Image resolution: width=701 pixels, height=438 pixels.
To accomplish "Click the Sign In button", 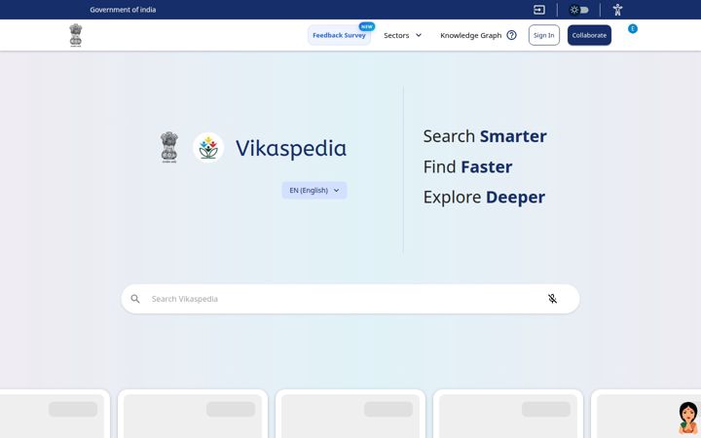I will [543, 35].
